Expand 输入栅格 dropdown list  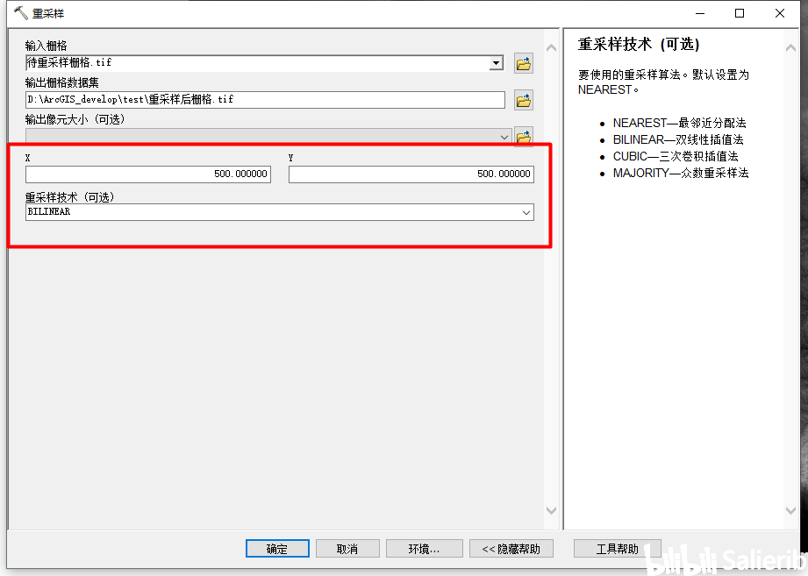click(496, 63)
